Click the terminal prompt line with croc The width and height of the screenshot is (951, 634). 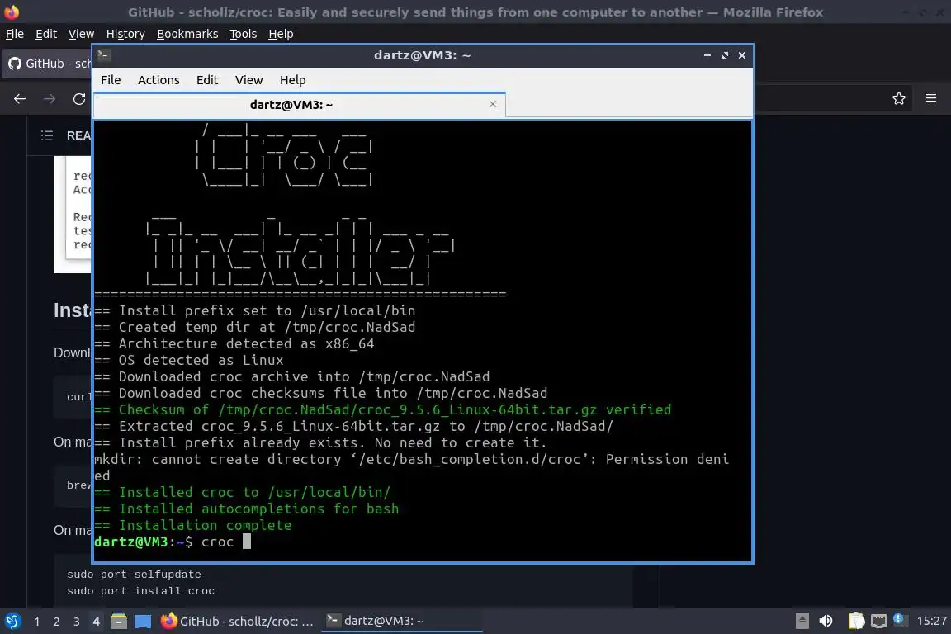click(x=173, y=542)
